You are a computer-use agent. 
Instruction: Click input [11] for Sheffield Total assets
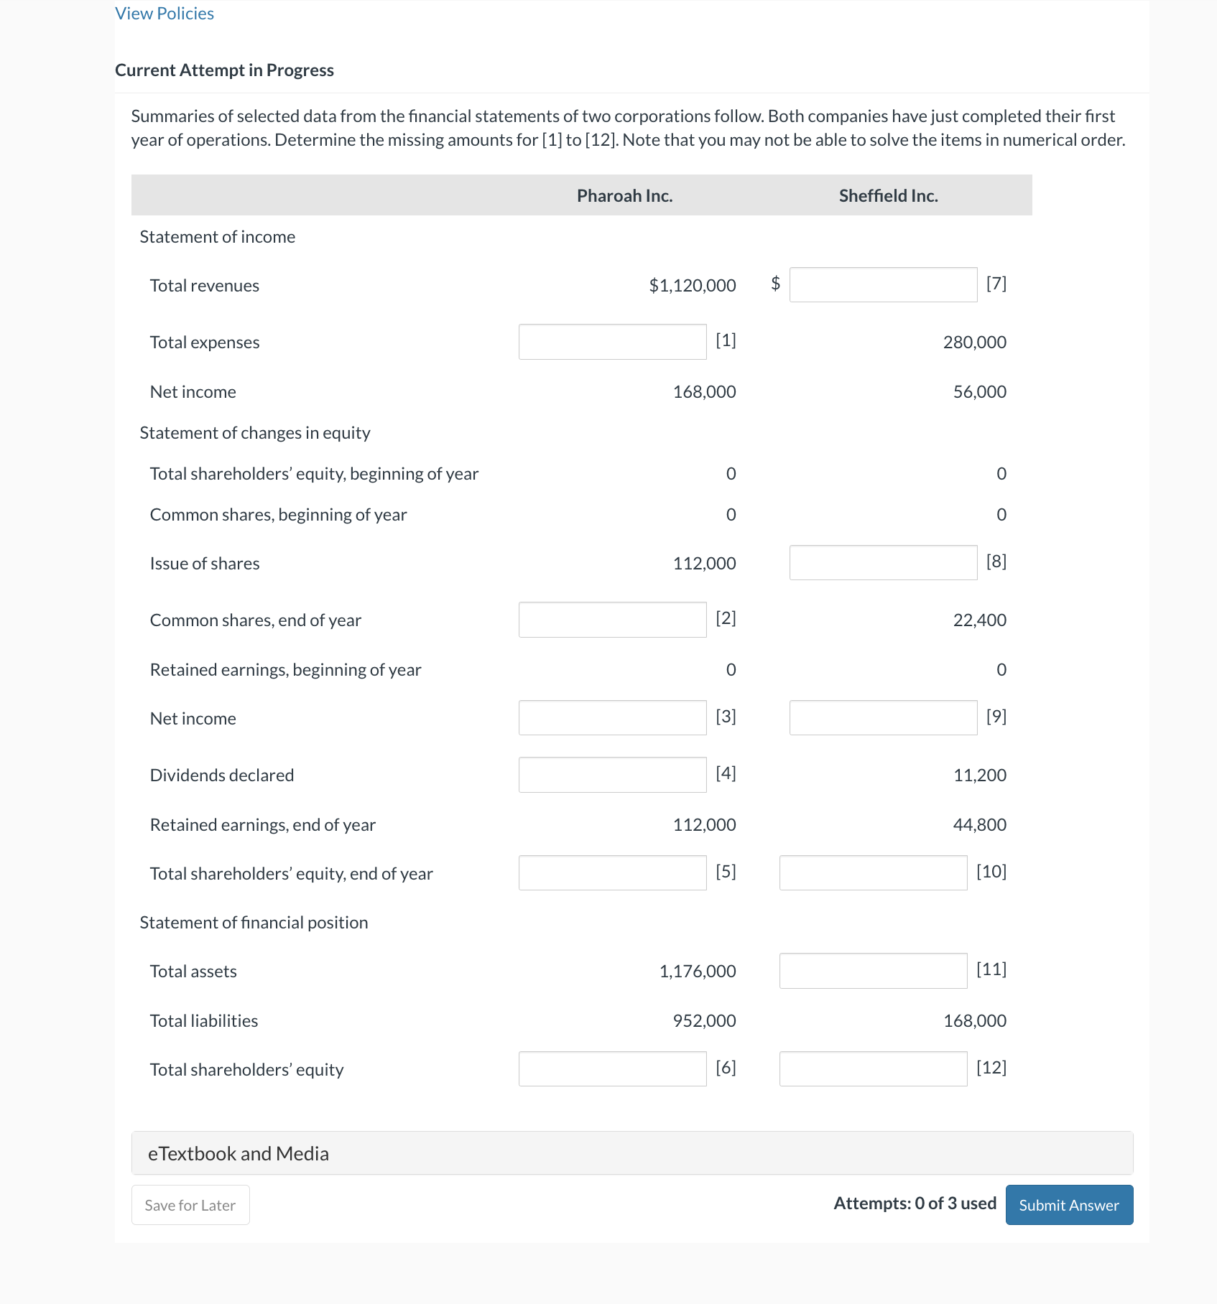coord(872,971)
